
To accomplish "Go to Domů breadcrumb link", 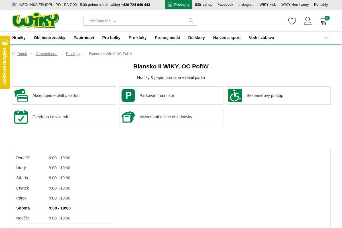I will pyautogui.click(x=22, y=54).
